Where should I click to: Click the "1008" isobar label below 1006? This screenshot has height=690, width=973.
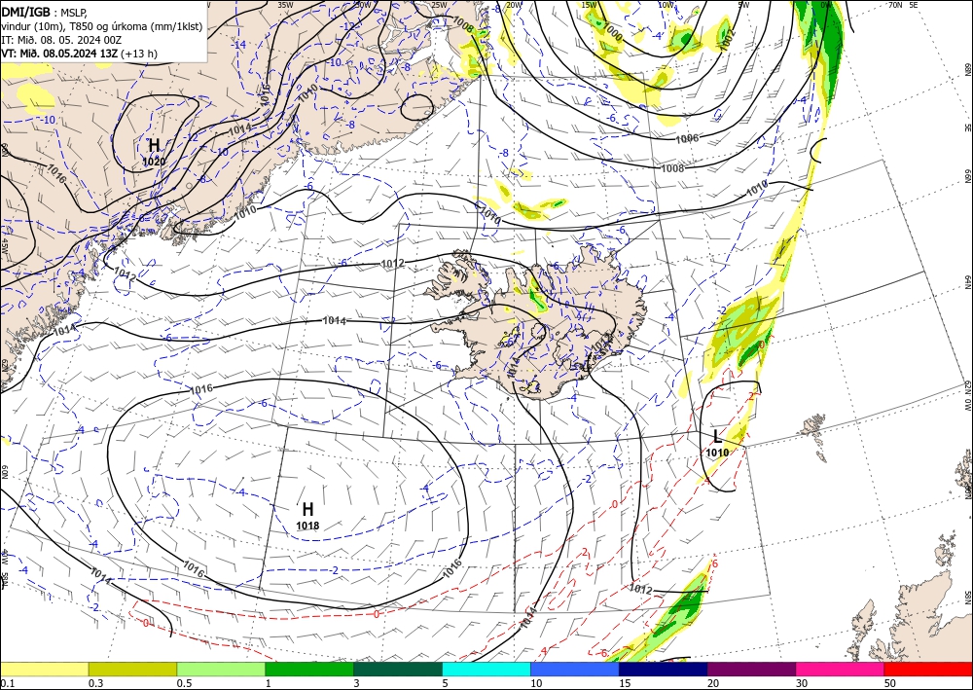(672, 168)
